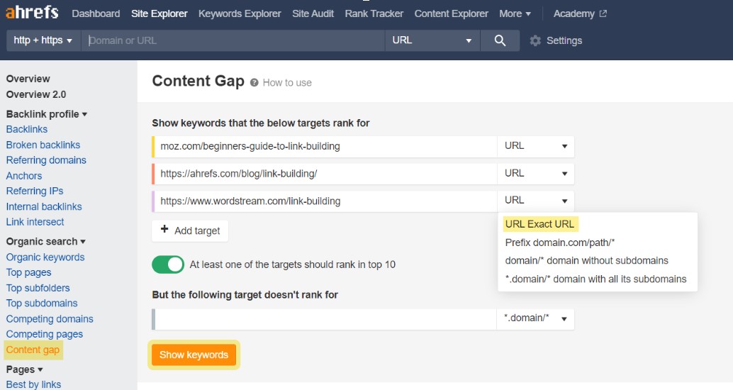Toggle 'At least one target should rank in top 10'
Screen dimensions: 733x390
pos(168,264)
